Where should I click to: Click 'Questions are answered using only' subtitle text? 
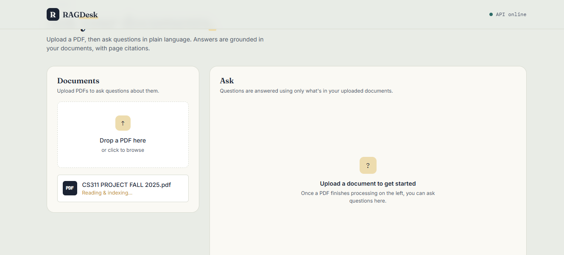click(x=306, y=91)
